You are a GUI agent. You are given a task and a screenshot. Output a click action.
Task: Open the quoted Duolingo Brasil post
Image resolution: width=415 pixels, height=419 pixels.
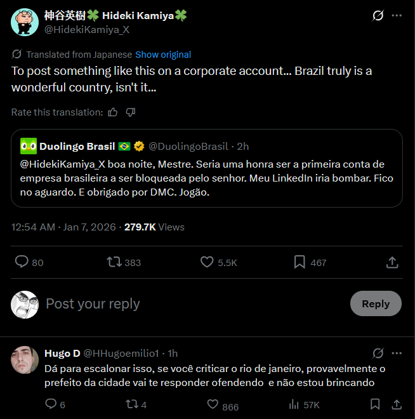click(x=207, y=168)
